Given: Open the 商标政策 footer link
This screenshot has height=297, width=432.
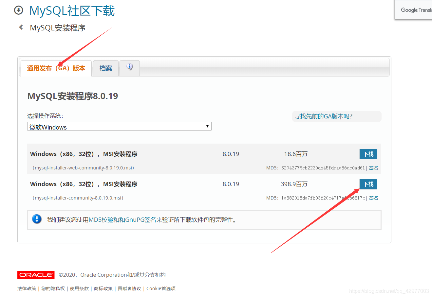Looking at the screenshot, I should (x=103, y=288).
